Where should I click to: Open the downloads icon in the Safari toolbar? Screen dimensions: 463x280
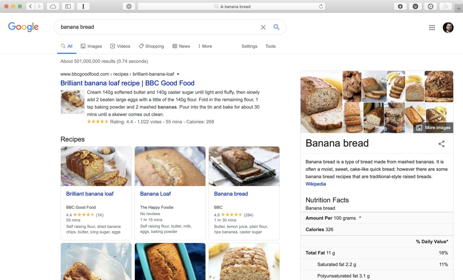pyautogui.click(x=400, y=6)
